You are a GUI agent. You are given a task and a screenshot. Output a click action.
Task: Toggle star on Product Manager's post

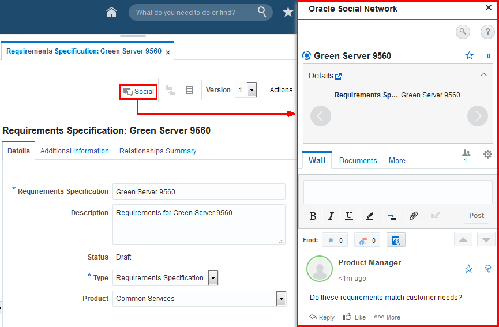point(469,269)
